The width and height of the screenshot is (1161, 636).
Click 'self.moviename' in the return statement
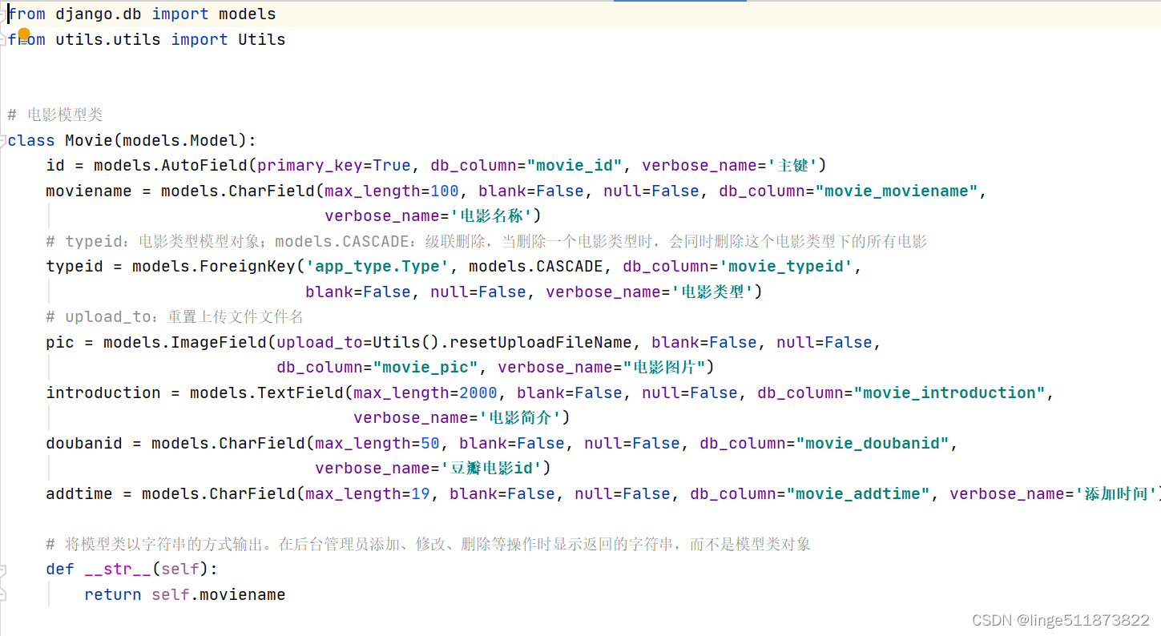(x=219, y=594)
